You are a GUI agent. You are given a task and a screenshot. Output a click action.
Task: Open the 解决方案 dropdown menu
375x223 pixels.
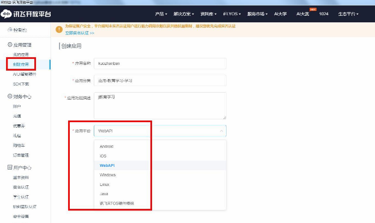(184, 14)
